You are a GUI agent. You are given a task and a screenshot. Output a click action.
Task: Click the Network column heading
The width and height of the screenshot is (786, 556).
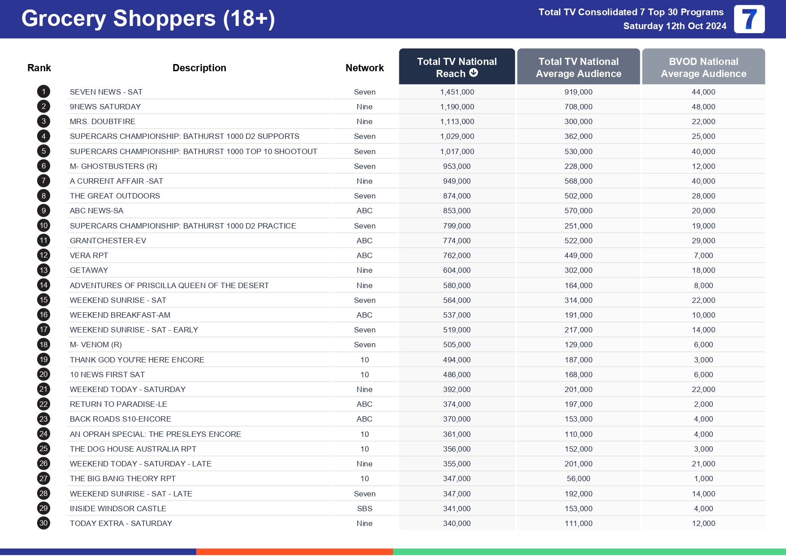(x=364, y=68)
